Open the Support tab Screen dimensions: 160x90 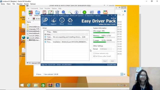53,21
